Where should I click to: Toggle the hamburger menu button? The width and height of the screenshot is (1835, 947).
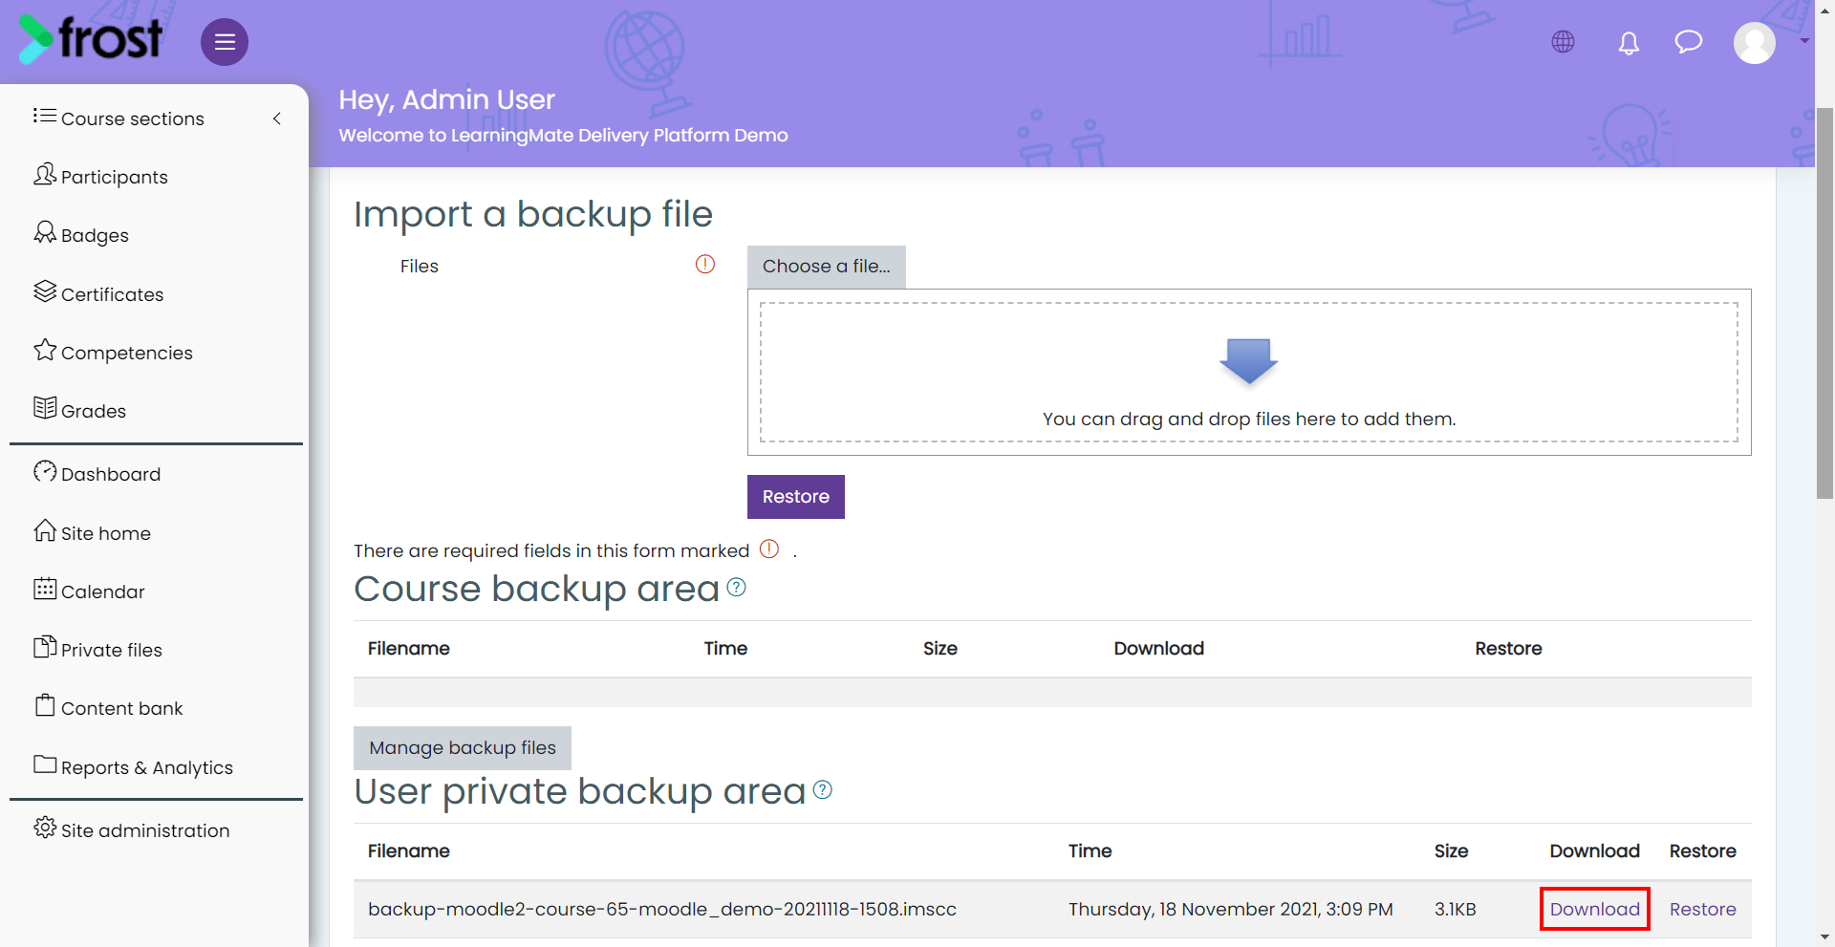[225, 42]
